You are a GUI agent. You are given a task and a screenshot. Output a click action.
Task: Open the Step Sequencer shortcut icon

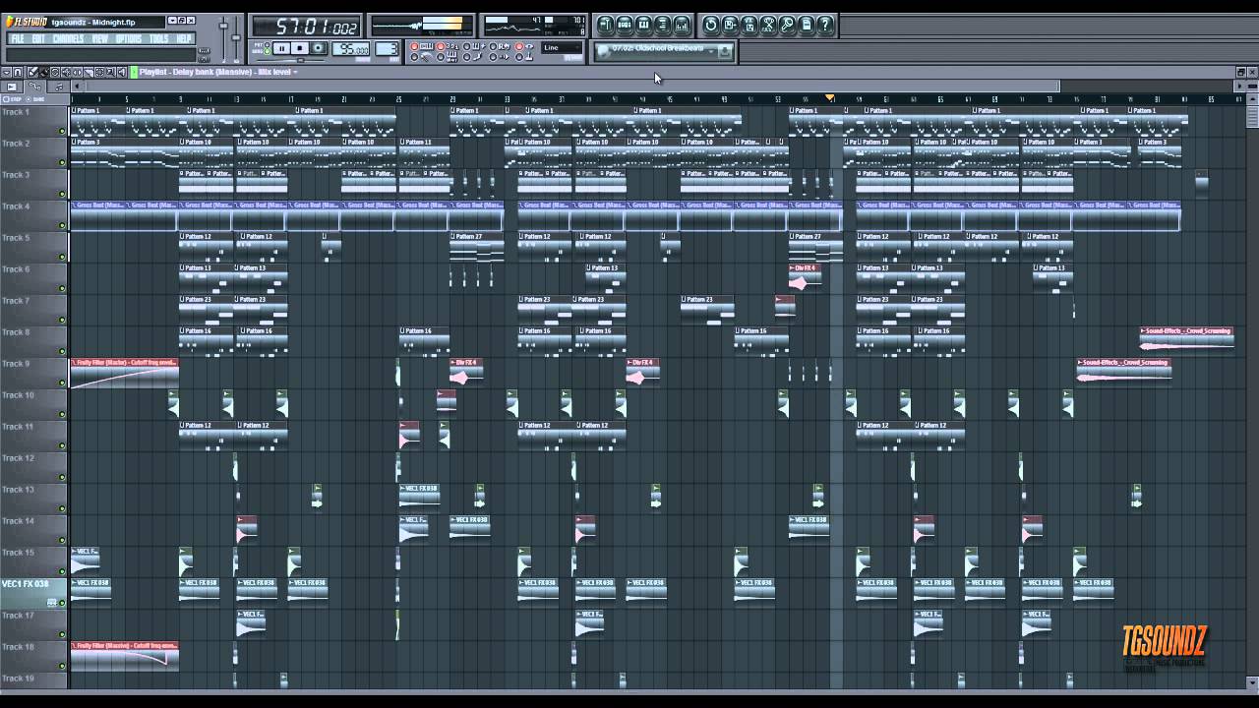625,25
